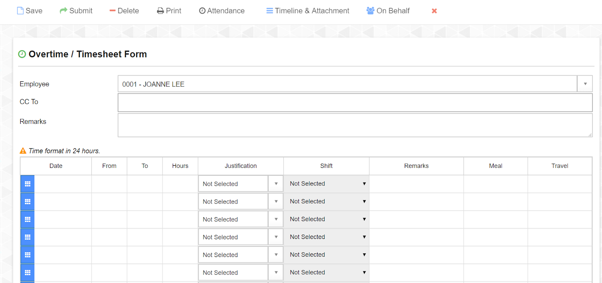
Task: Click the Delete toolbar button
Action: tap(124, 11)
